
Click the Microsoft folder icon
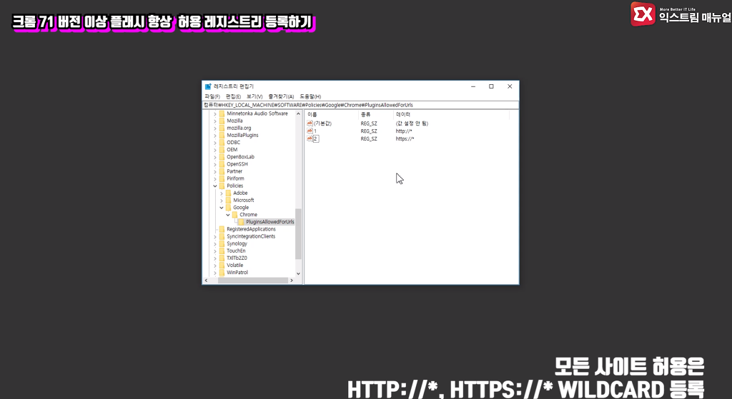coord(228,200)
